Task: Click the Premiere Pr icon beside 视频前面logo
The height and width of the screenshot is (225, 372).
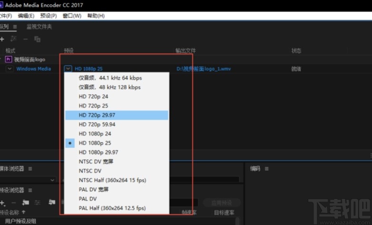Action: click(x=9, y=59)
